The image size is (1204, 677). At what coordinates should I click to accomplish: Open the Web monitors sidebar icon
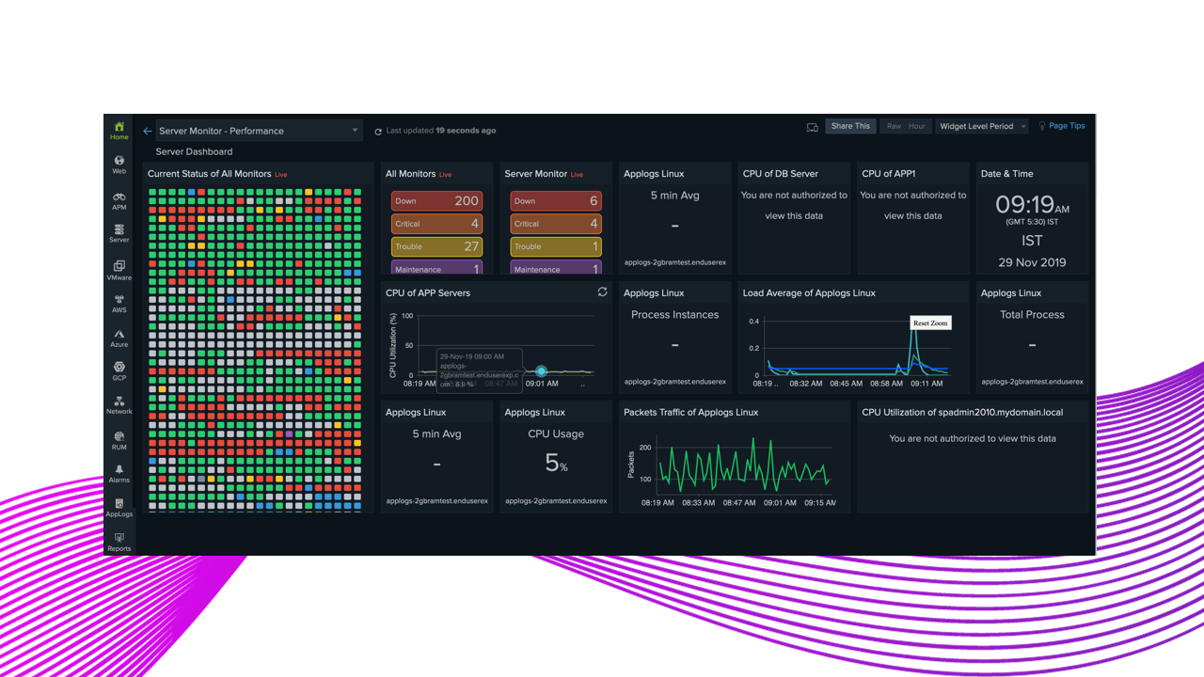pos(119,165)
